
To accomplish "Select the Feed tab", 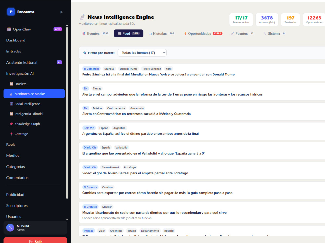I will (x=128, y=33).
